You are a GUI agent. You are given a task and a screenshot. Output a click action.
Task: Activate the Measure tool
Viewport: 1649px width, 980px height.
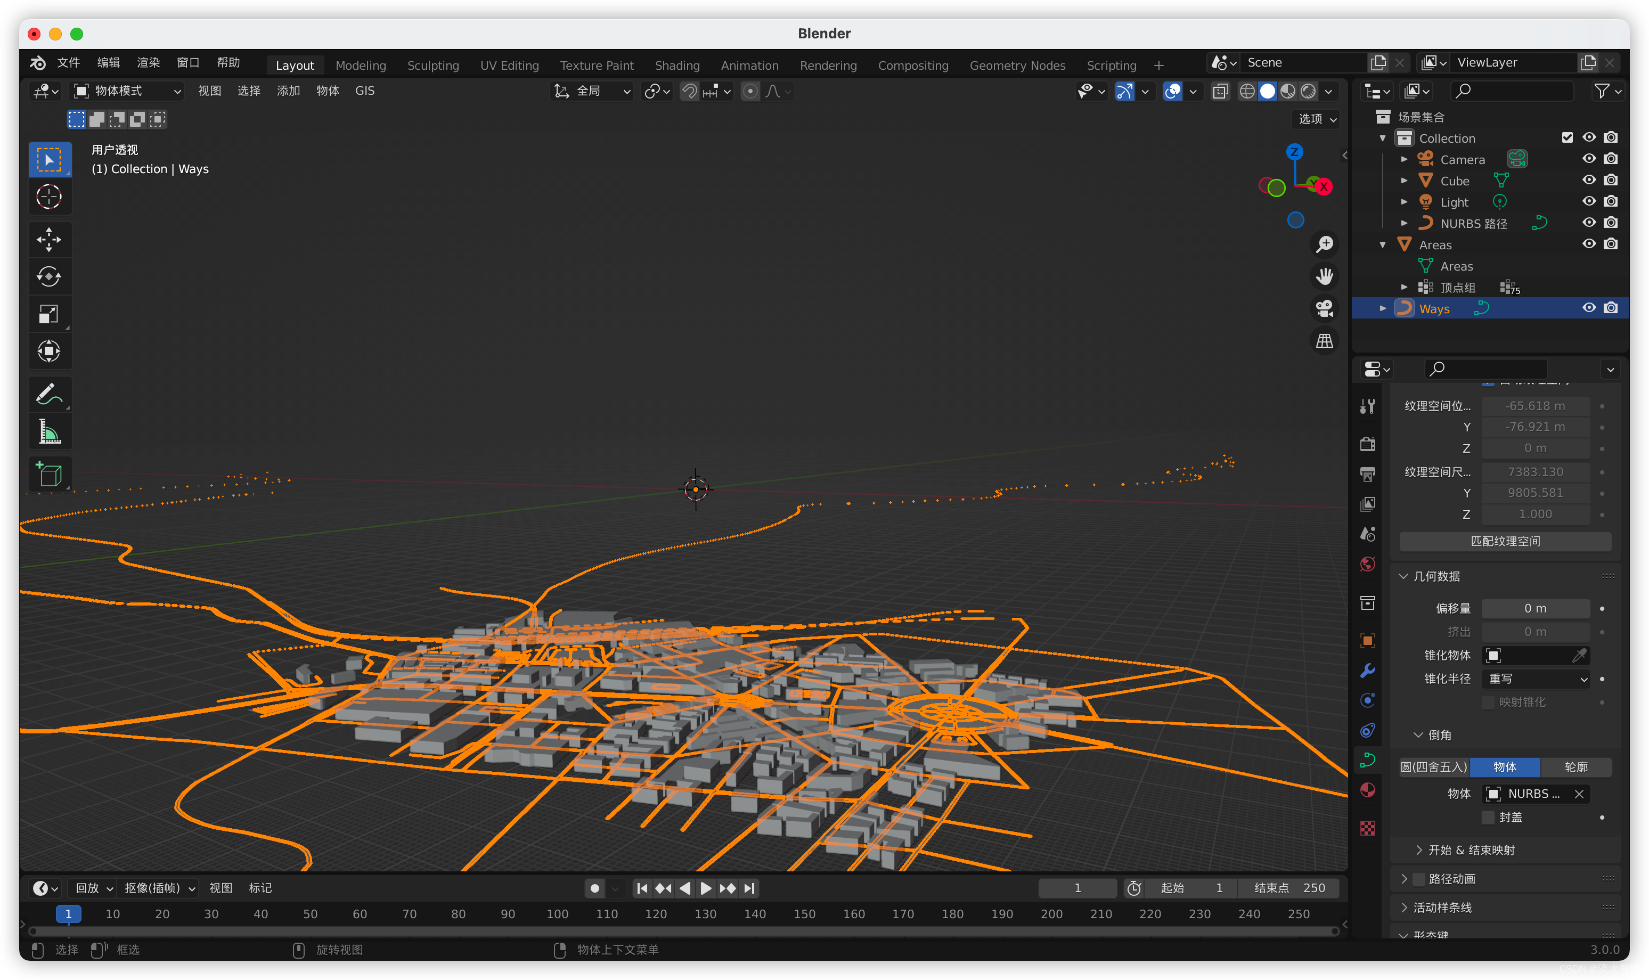49,432
